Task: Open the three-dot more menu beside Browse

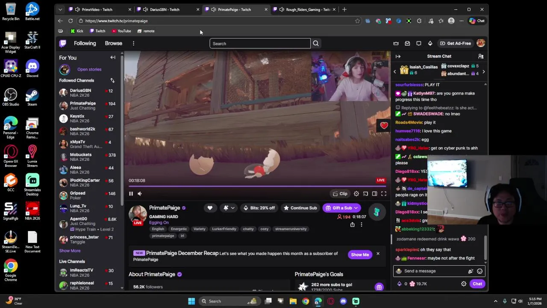Action: pyautogui.click(x=133, y=43)
